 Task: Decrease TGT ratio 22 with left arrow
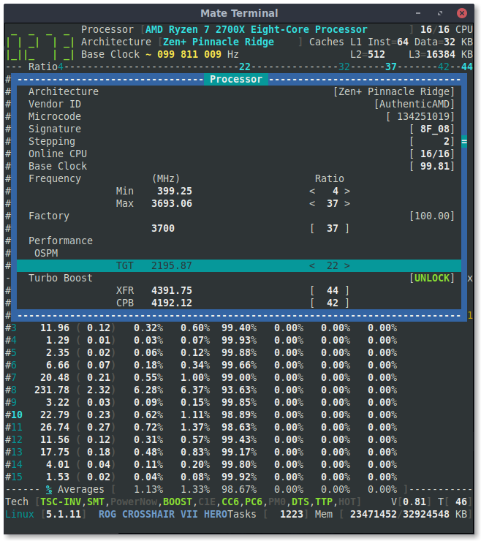click(312, 265)
